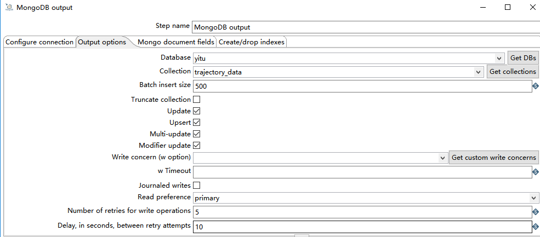Disable the Modifier update checkbox
The width and height of the screenshot is (540, 237).
196,145
